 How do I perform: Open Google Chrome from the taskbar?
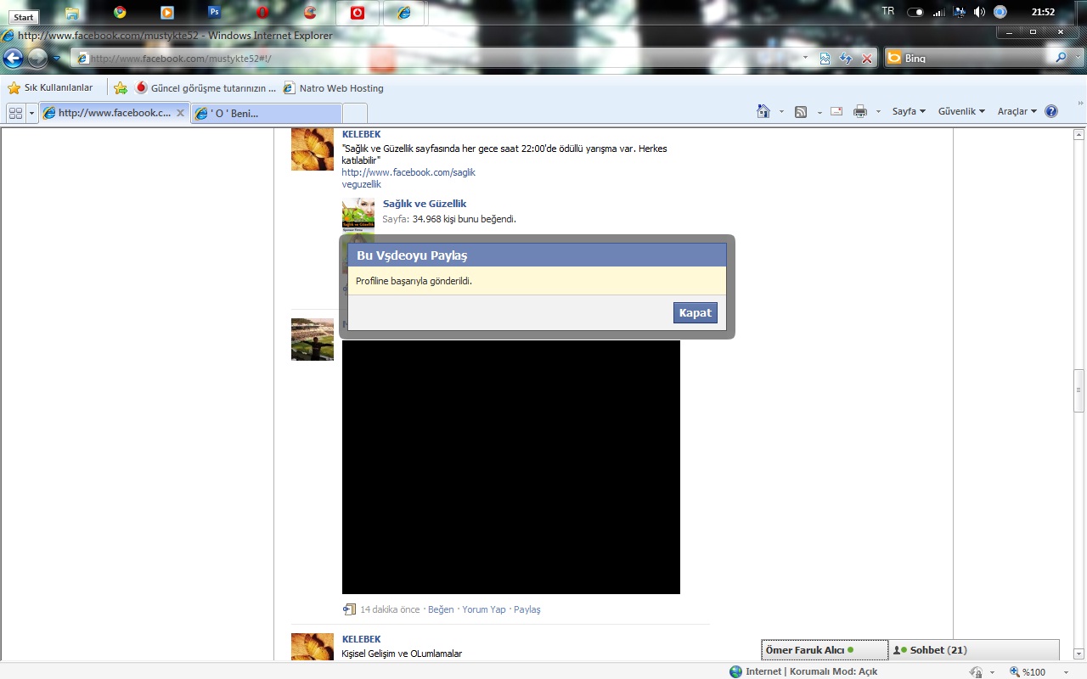pyautogui.click(x=120, y=13)
